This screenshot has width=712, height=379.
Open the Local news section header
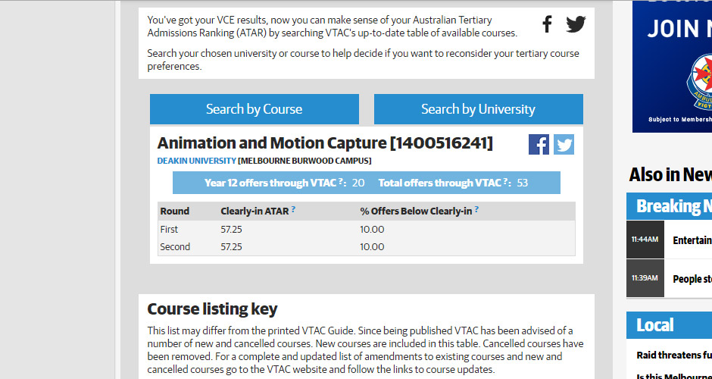655,325
